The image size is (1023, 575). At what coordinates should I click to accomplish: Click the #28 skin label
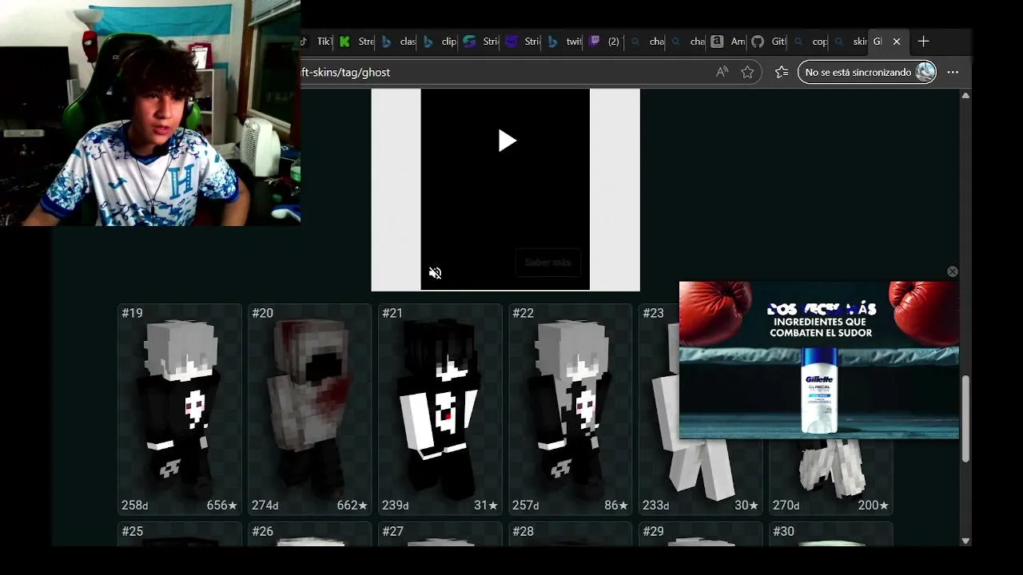[x=523, y=531]
